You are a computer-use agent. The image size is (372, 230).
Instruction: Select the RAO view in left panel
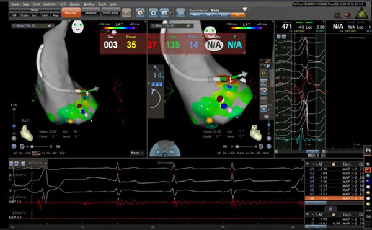[x=37, y=153]
